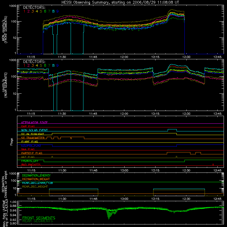Click the DECIMATION_WEIGHT legend label

click(x=36, y=179)
